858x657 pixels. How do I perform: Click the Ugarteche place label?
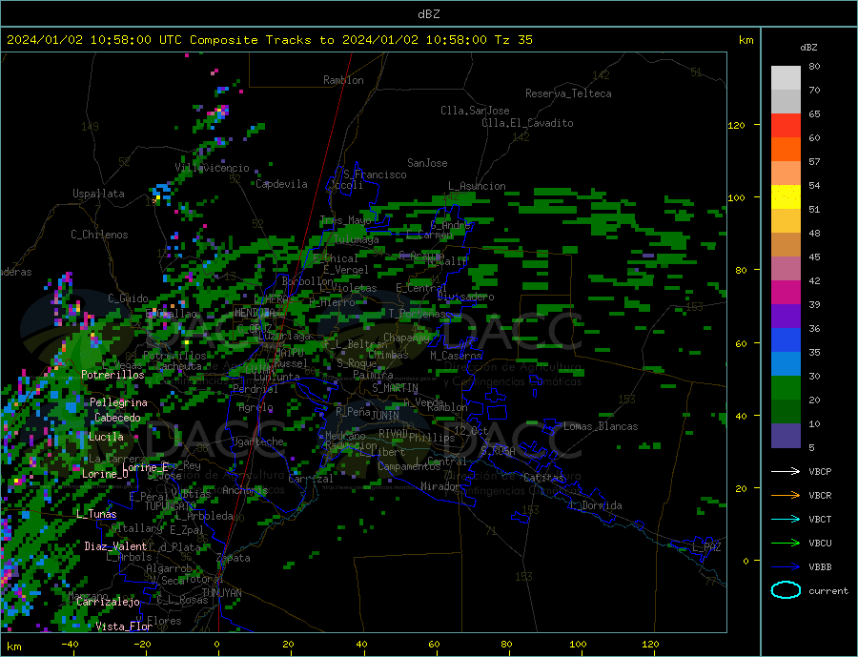tap(257, 441)
